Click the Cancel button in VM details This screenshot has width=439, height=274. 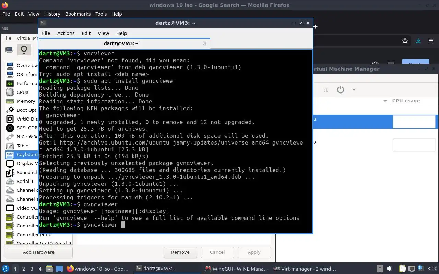pos(217,252)
